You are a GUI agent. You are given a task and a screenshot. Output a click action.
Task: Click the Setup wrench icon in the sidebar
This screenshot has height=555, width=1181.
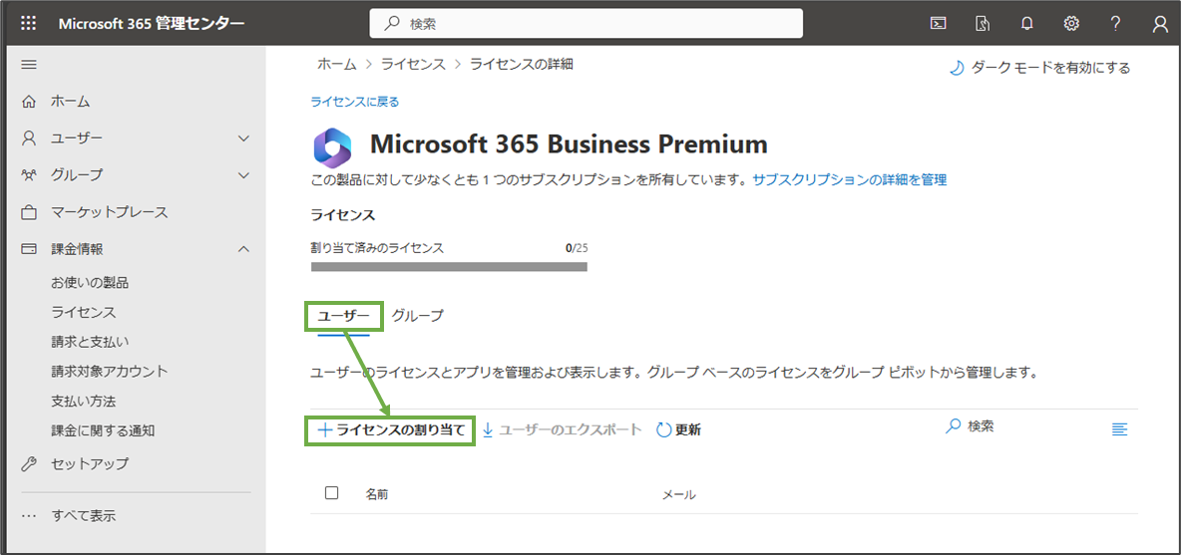(29, 464)
